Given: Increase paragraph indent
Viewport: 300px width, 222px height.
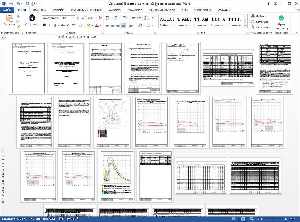Looking at the screenshot, I should [139, 18].
